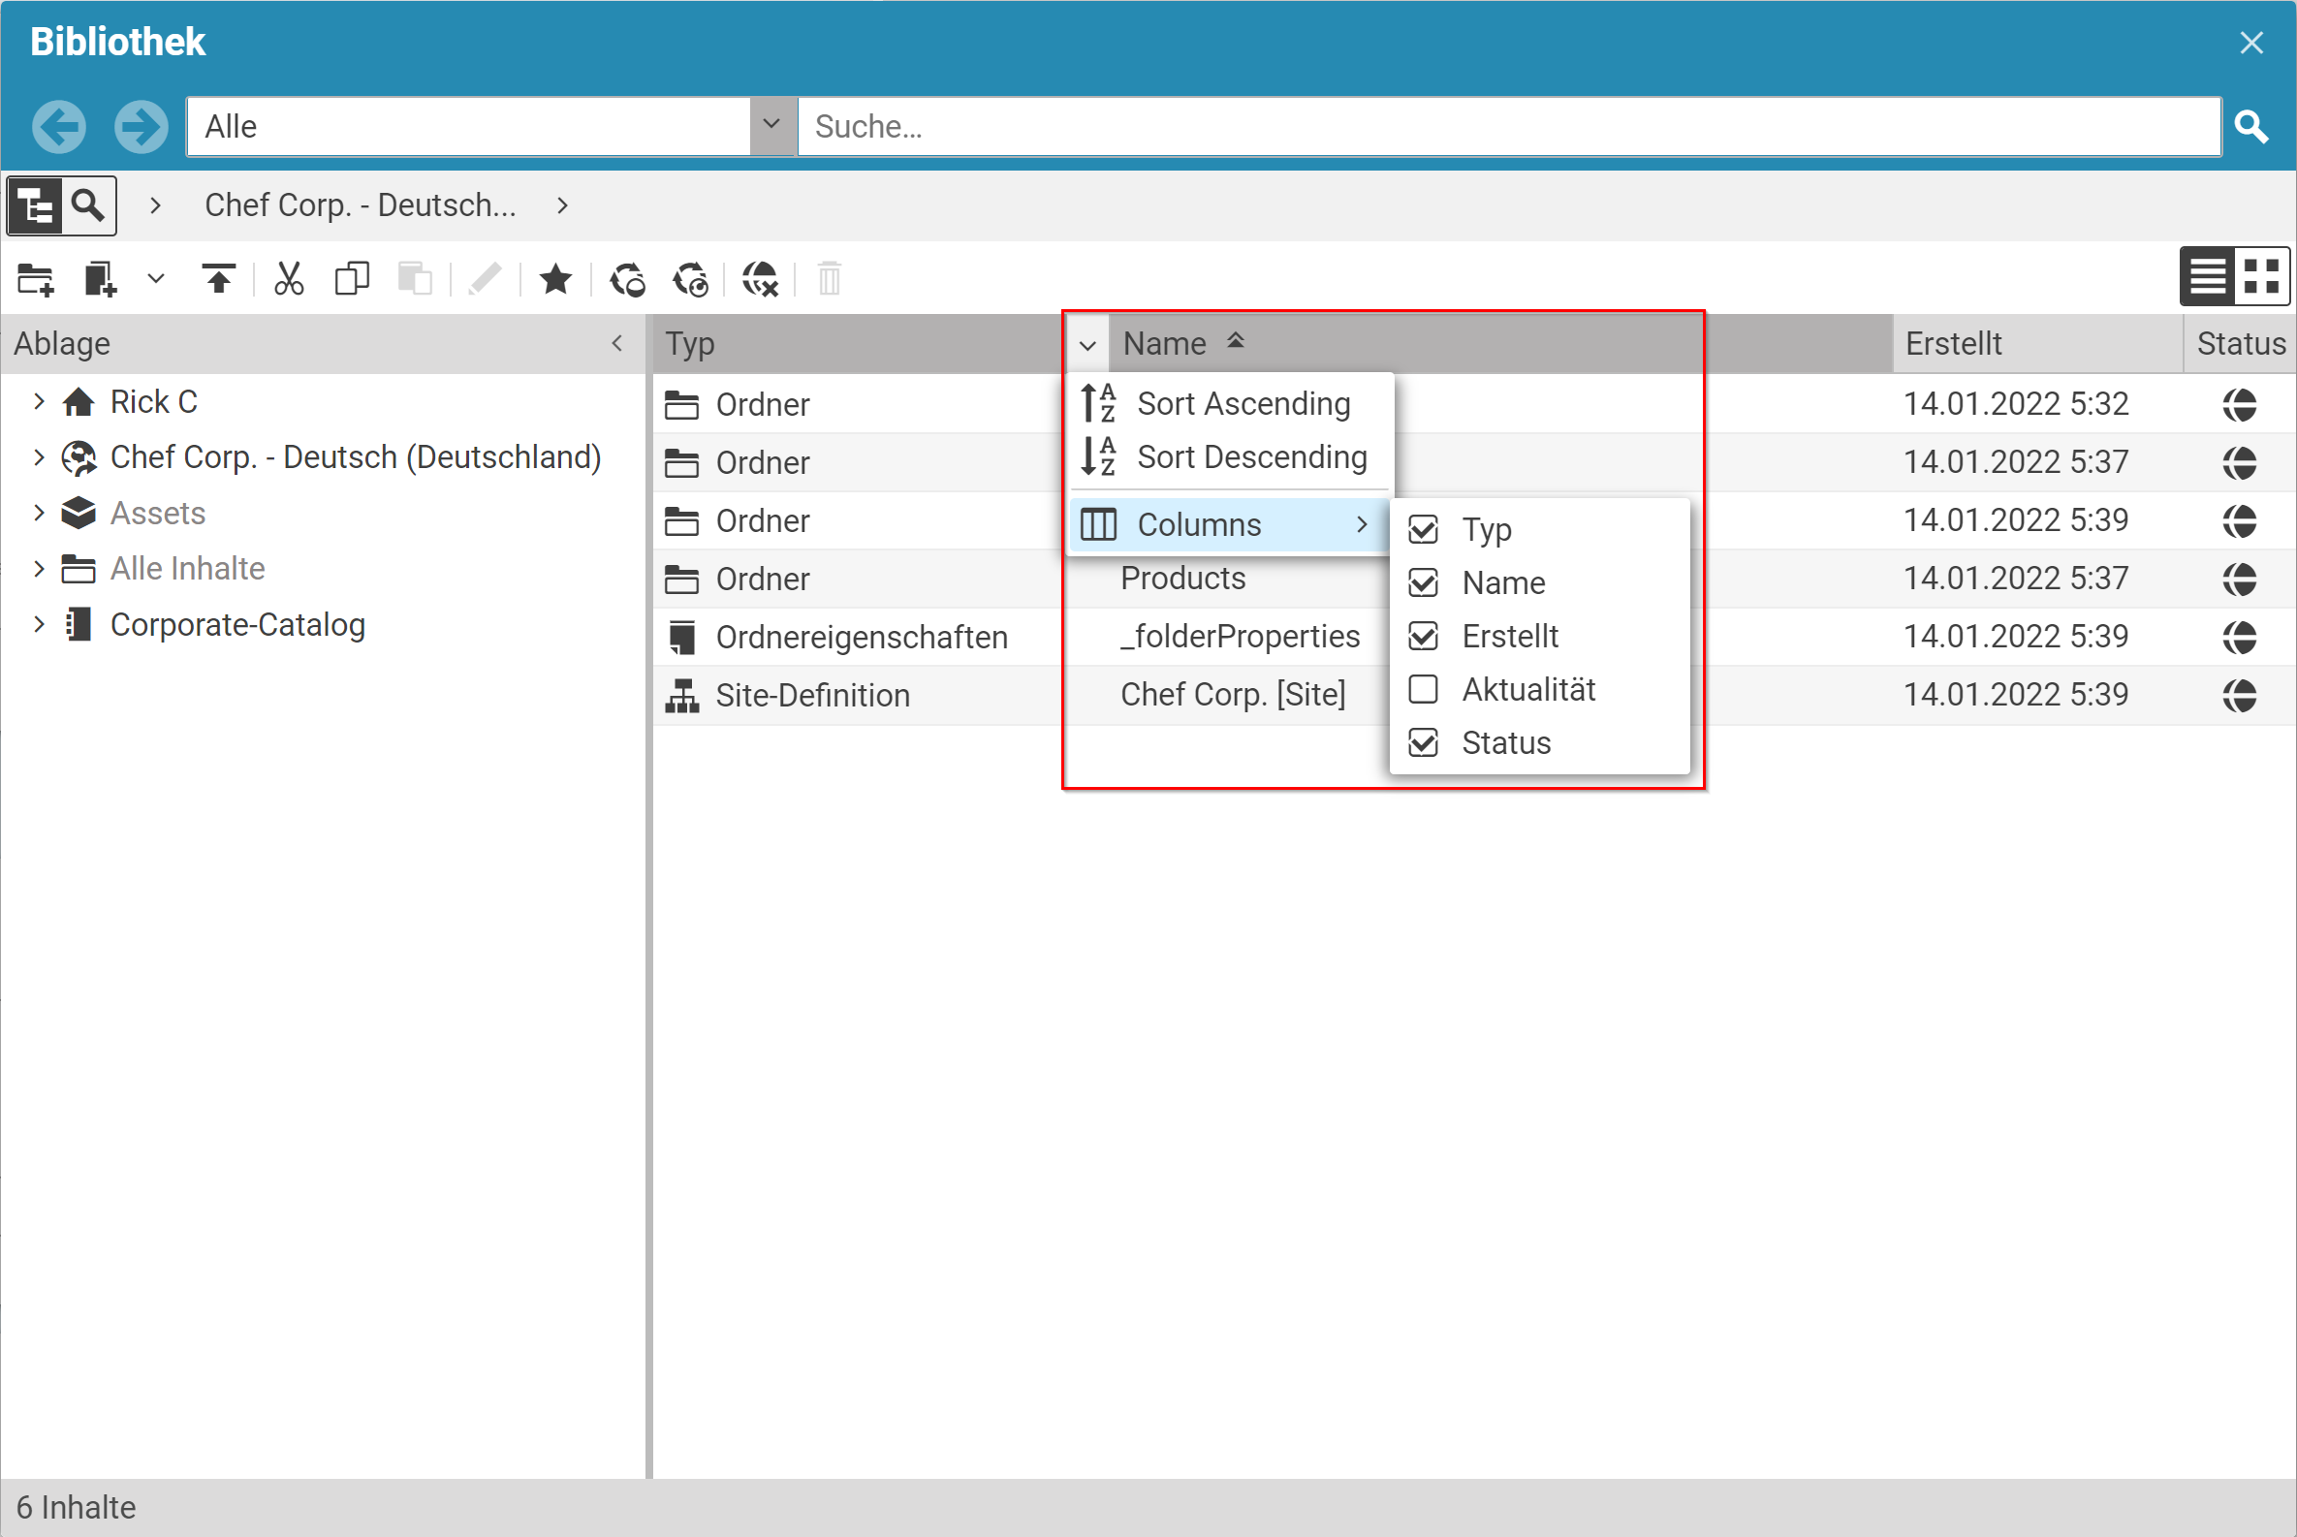This screenshot has height=1537, width=2297.
Task: Click the withdraw publication globe icon
Action: click(x=760, y=280)
